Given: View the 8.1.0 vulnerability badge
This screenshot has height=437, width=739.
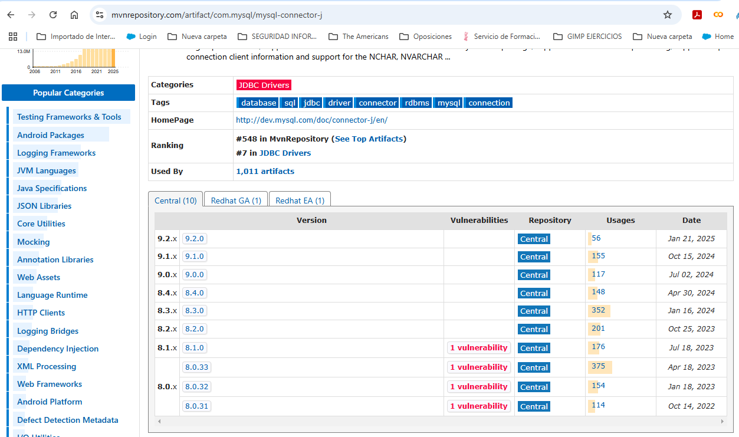Looking at the screenshot, I should 478,347.
